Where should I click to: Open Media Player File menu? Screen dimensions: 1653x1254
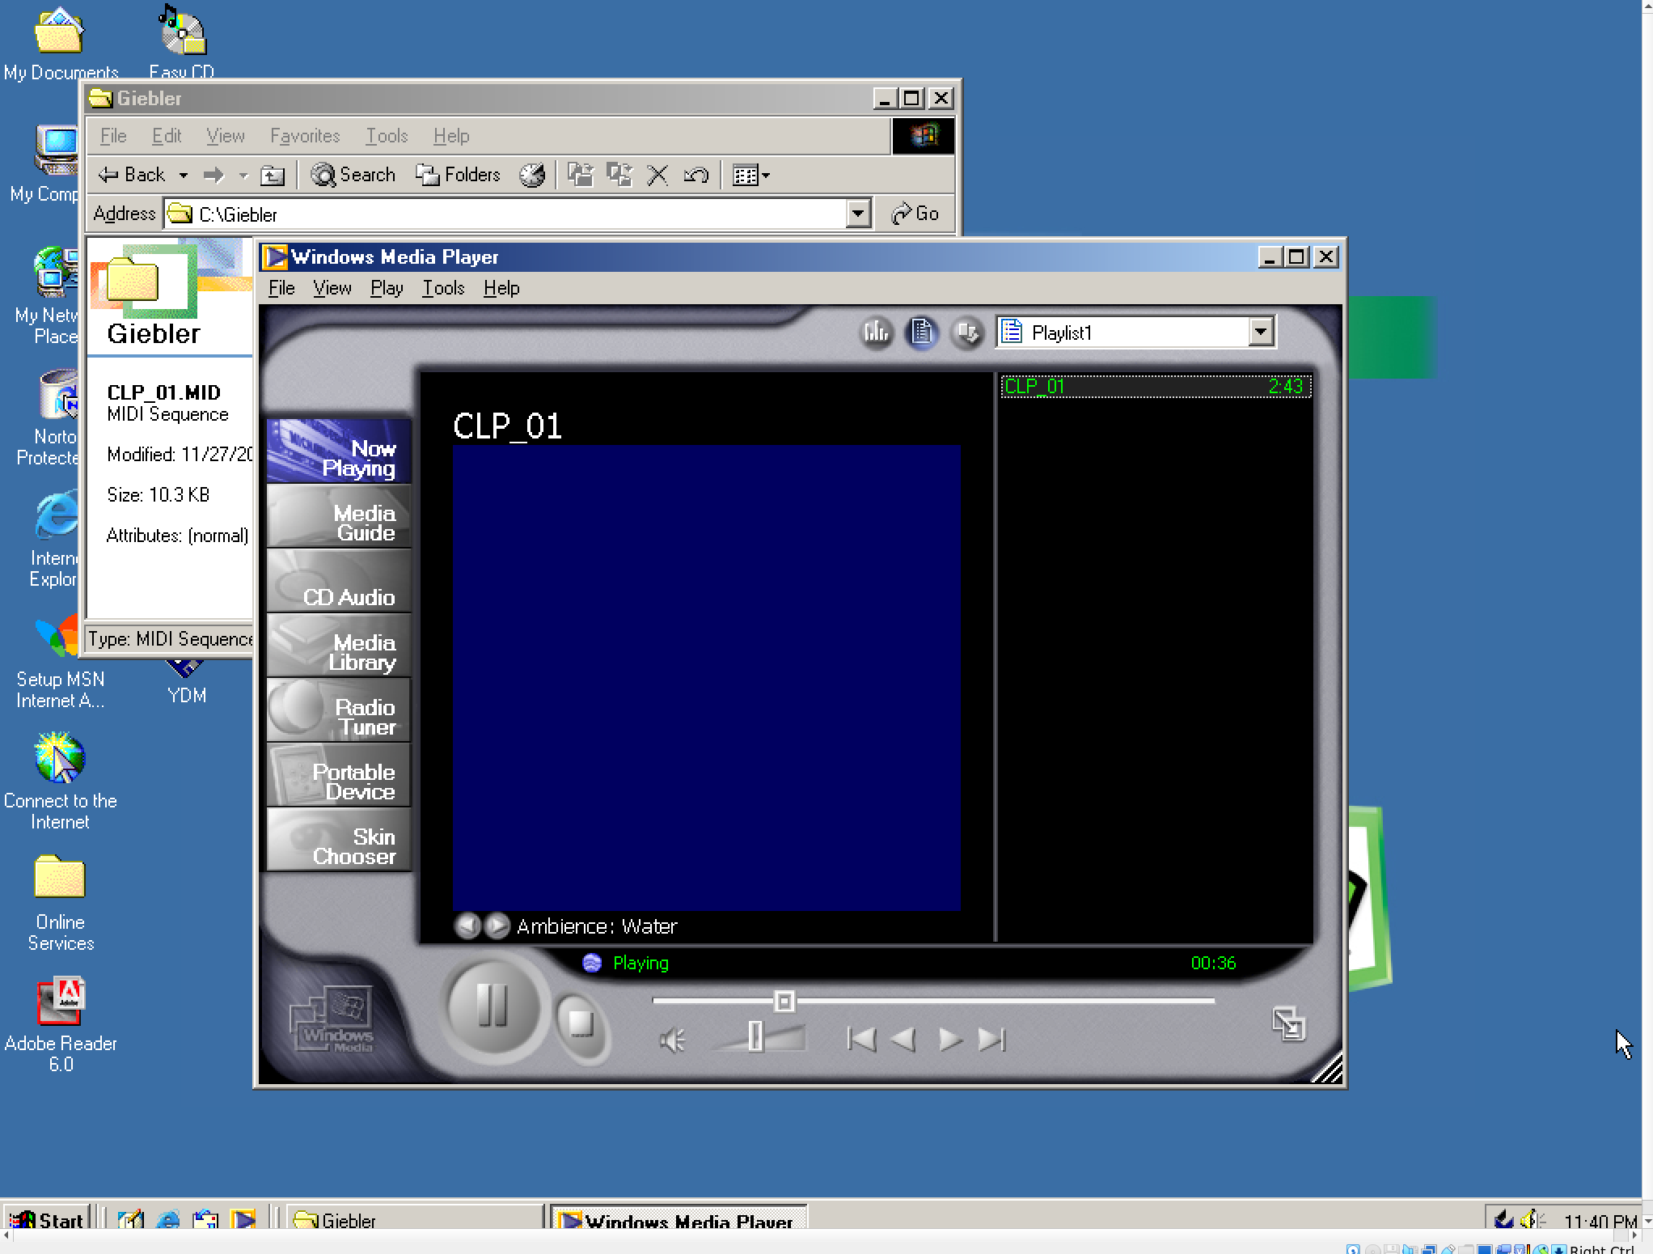tap(281, 288)
